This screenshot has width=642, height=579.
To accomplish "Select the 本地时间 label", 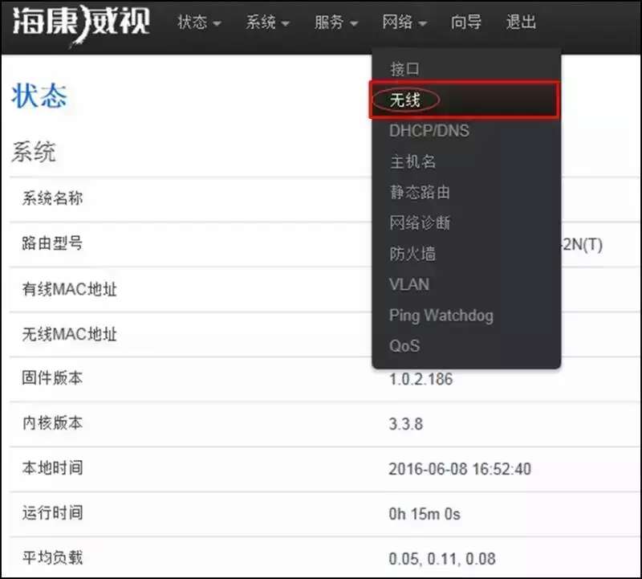I will coord(52,468).
